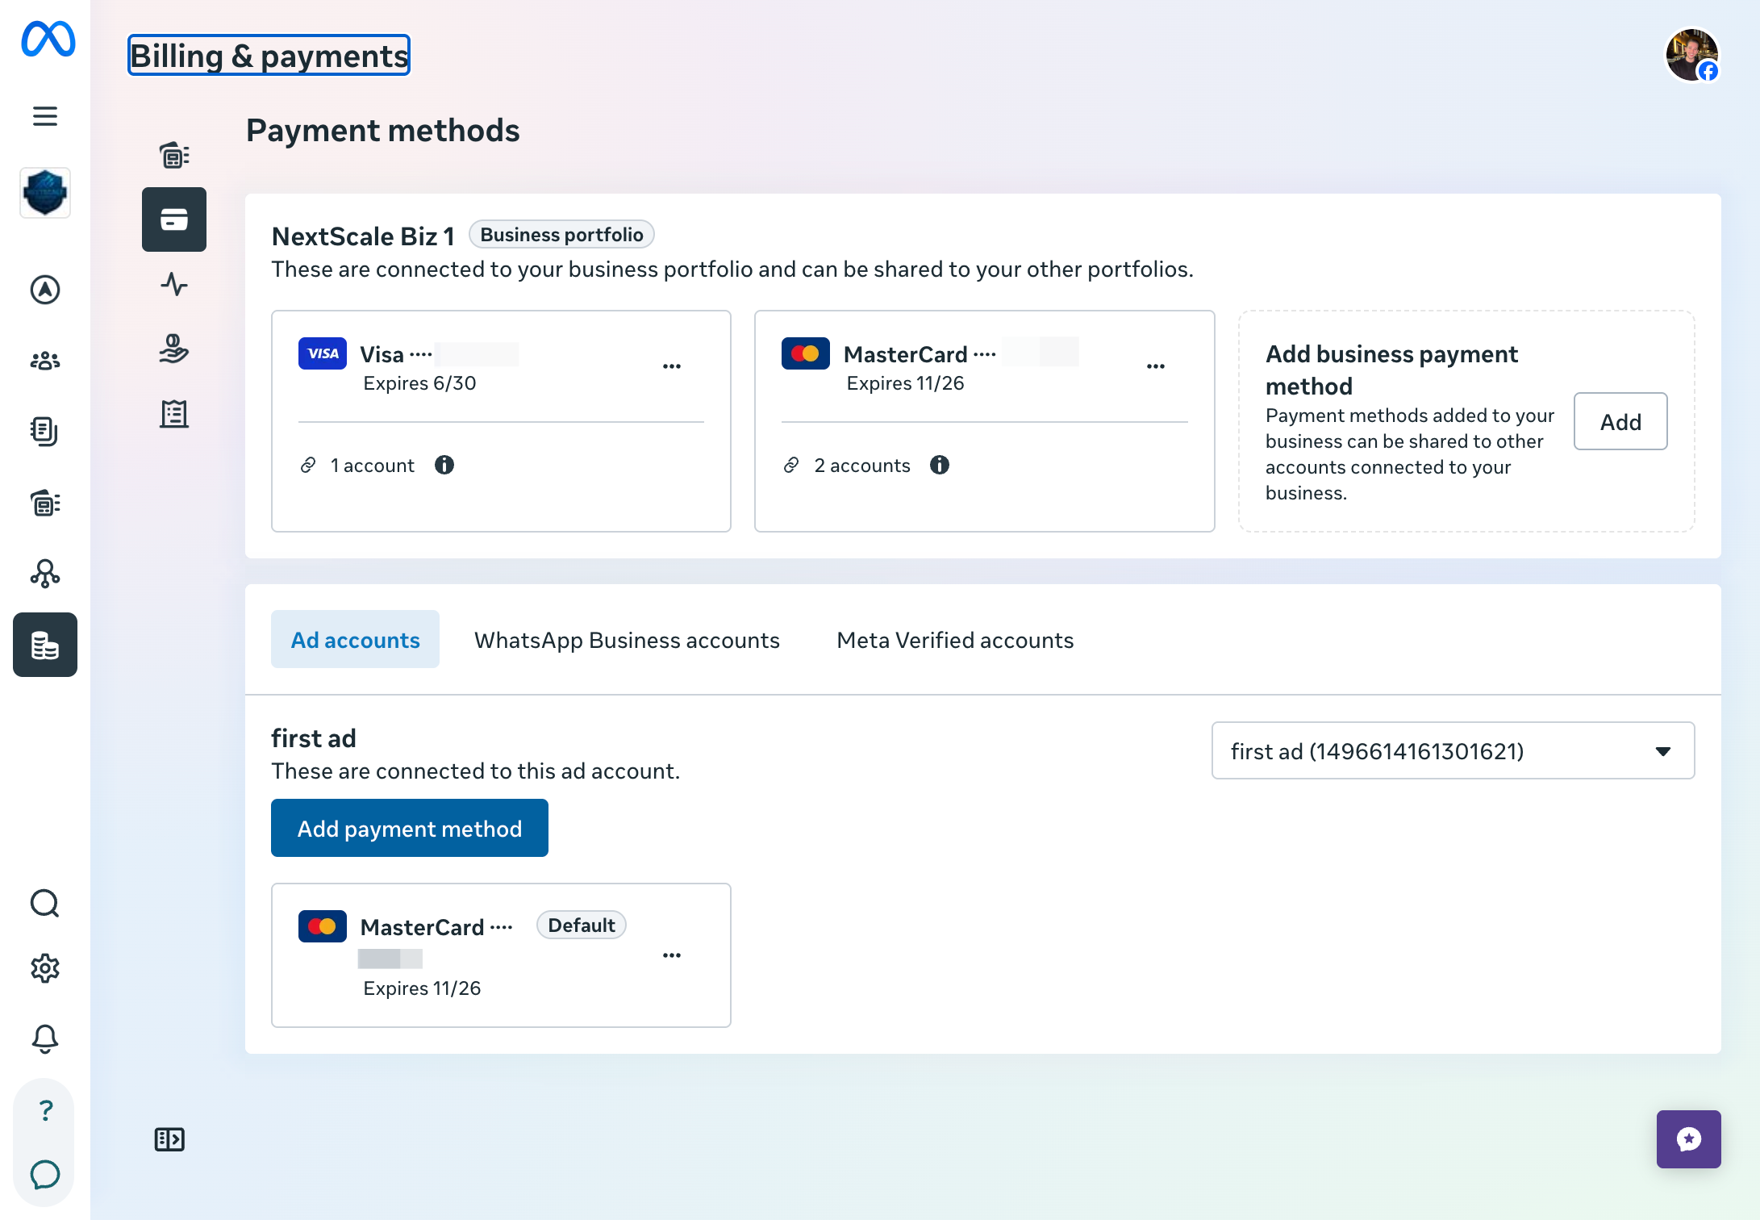Click the Default badge on MasterCard
Viewport: 1760px width, 1220px height.
coord(582,925)
